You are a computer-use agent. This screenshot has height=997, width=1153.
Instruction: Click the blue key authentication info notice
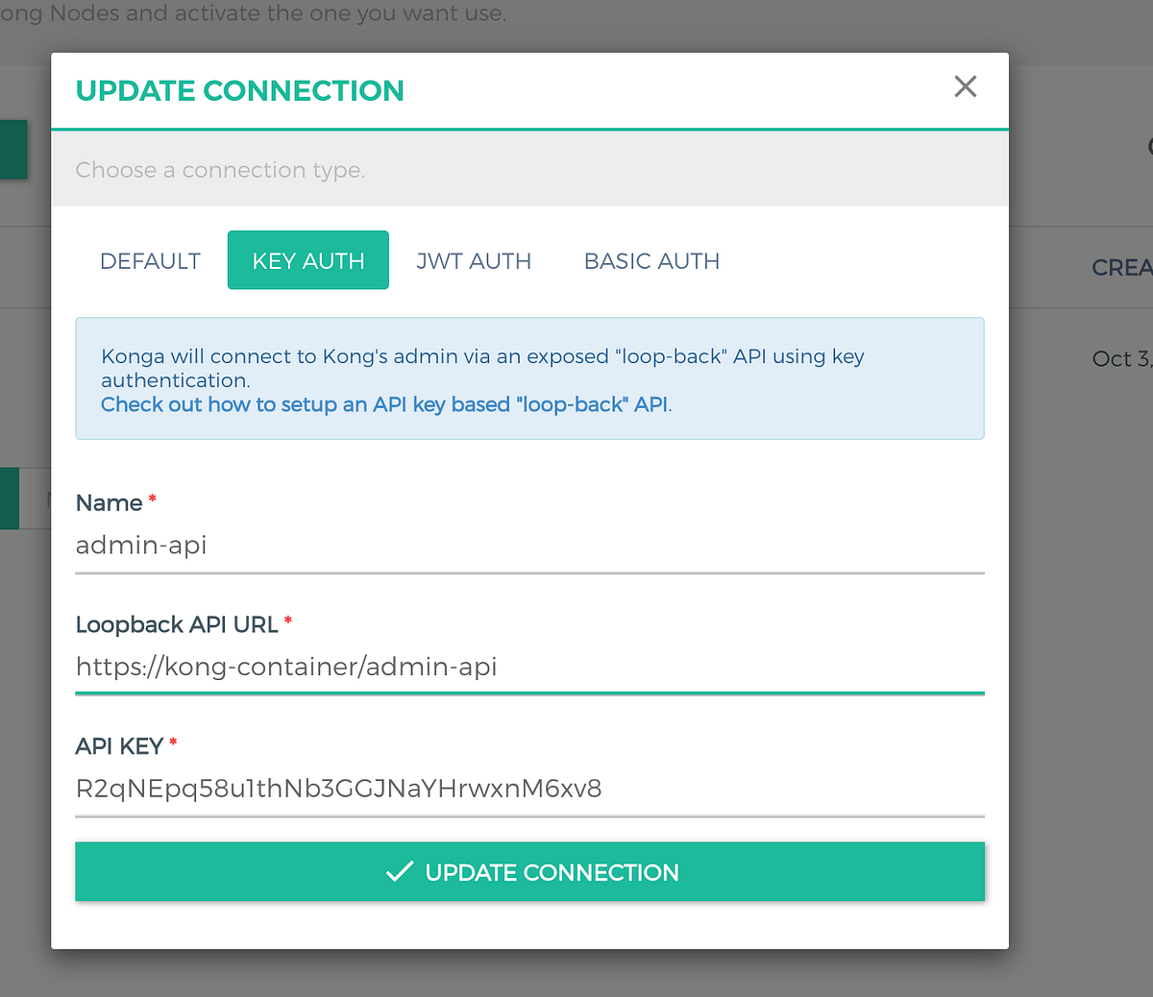coord(528,377)
